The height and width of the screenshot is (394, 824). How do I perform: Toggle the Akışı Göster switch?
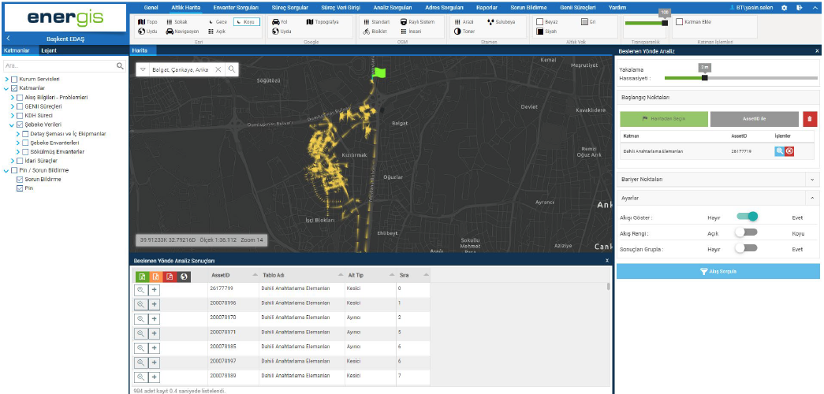click(x=747, y=217)
